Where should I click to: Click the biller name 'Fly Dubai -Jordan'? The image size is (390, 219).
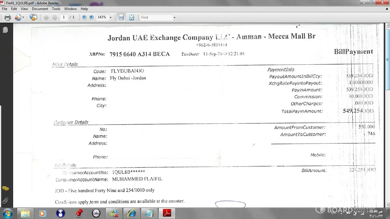tap(128, 78)
